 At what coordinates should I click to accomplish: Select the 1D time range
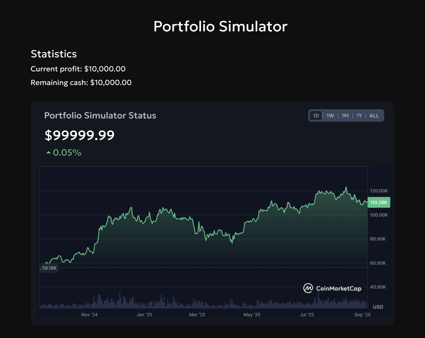[x=316, y=115]
